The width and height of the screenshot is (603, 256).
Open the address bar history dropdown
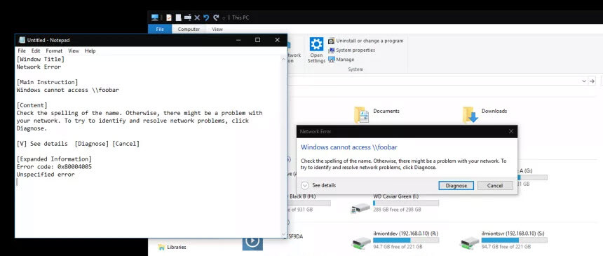tap(584, 81)
